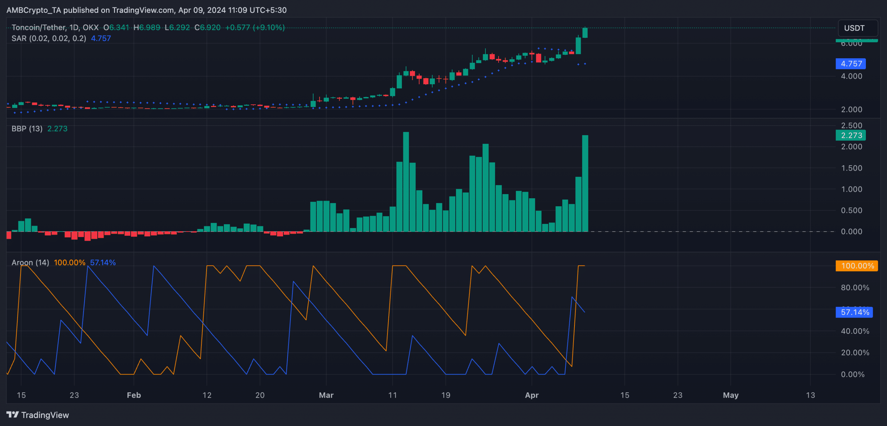Click the Mar label on time axis
887x426 pixels.
click(326, 395)
